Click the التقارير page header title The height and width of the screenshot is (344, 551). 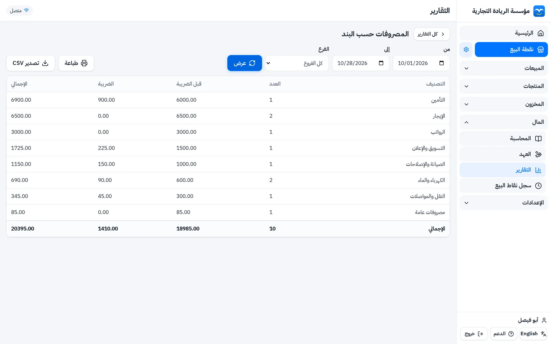[x=440, y=11]
